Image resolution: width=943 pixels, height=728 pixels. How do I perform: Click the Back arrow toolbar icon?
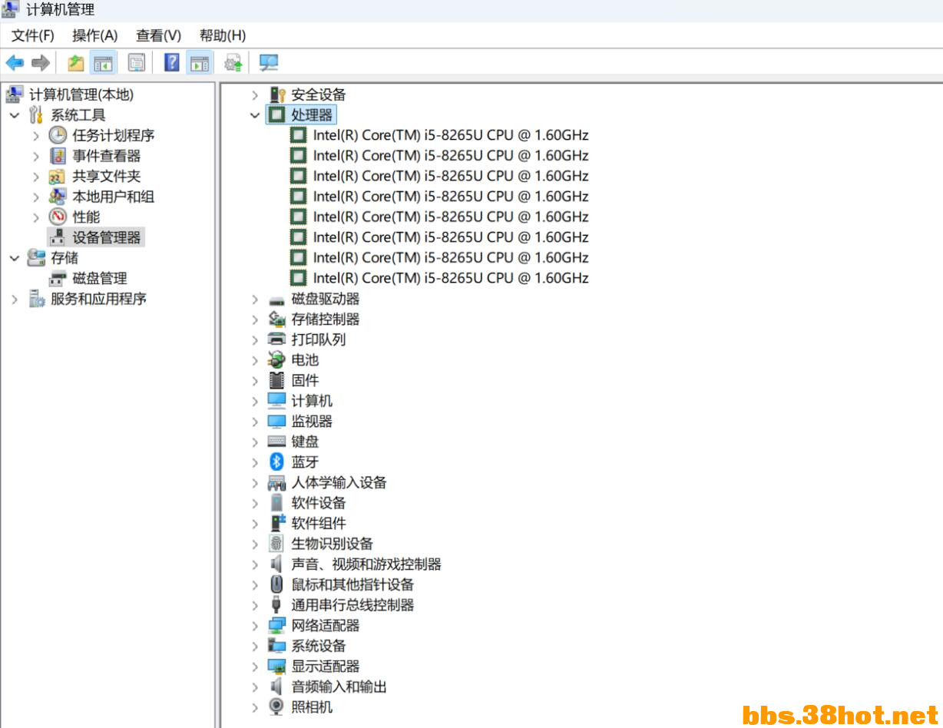tap(15, 63)
